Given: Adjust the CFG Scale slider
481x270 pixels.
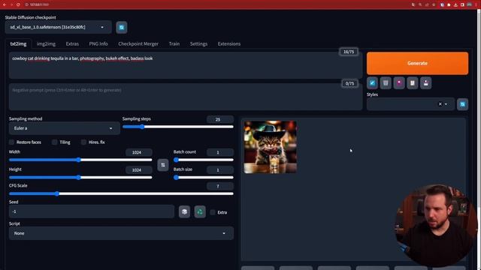Looking at the screenshot, I should pos(121,193).
